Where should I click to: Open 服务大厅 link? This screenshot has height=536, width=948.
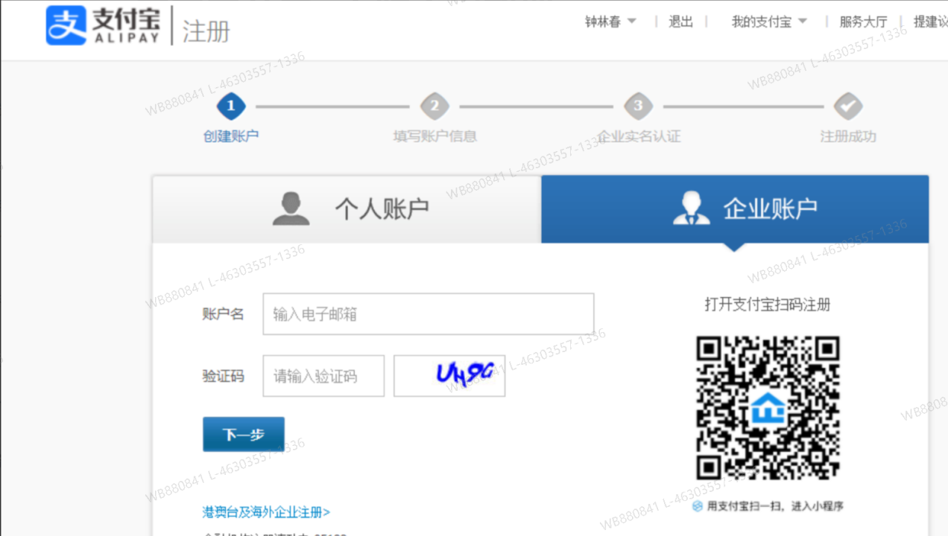[863, 22]
